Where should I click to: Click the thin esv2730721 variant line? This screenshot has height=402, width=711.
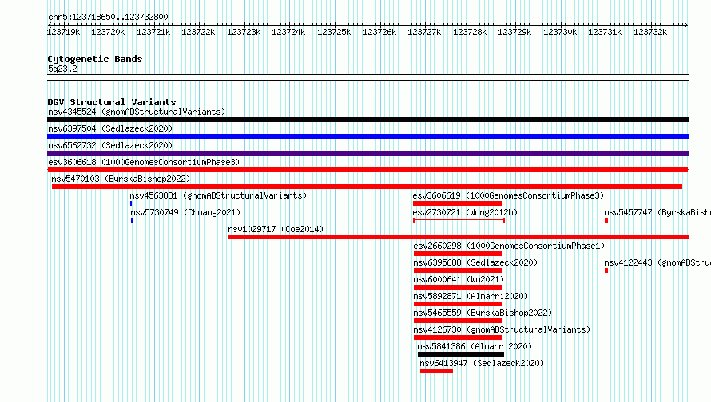coord(459,220)
